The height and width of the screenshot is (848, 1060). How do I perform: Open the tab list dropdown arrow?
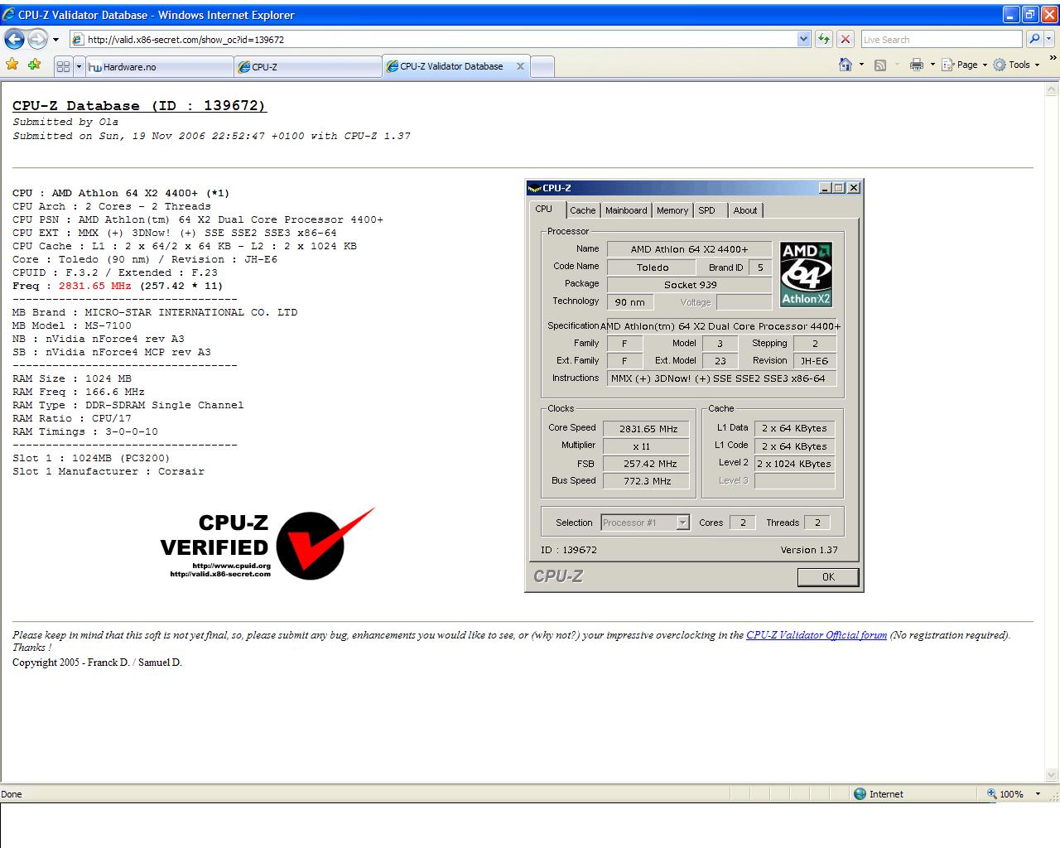pos(79,67)
